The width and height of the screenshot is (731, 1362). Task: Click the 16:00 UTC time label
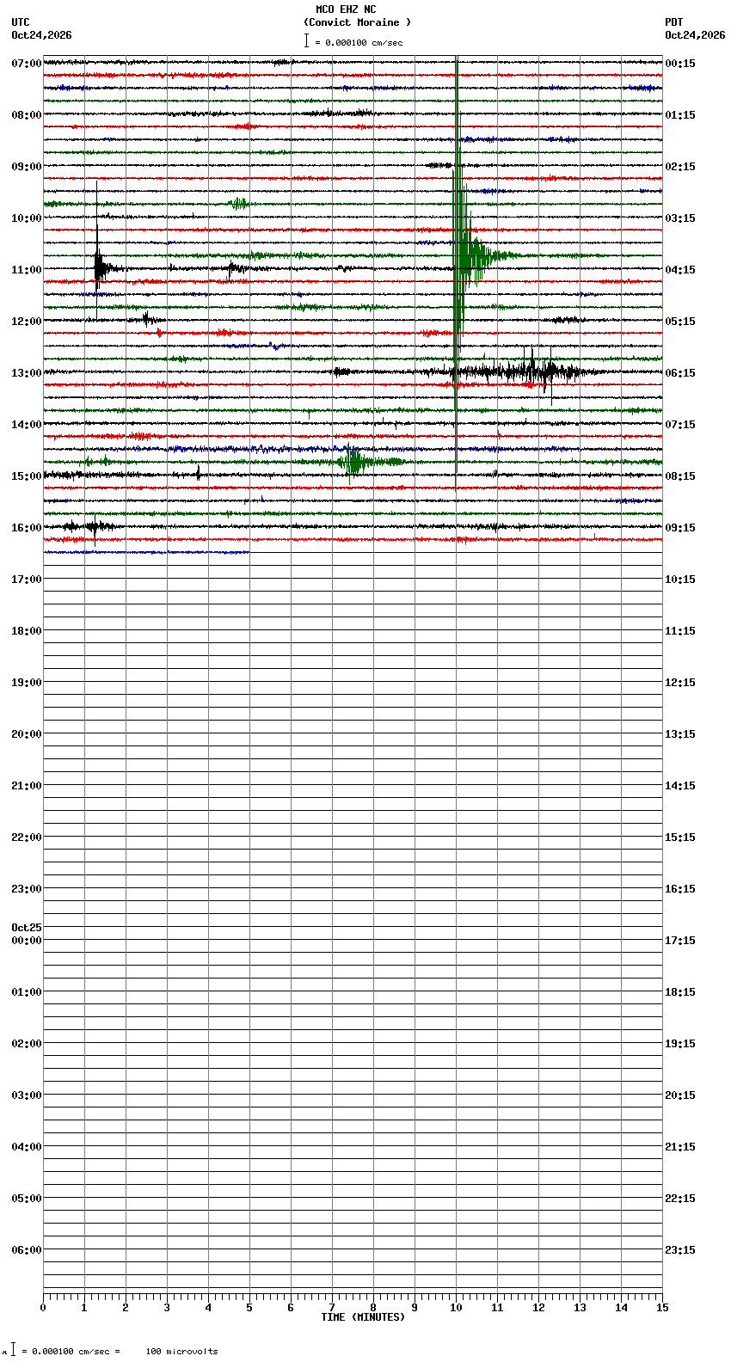[27, 528]
